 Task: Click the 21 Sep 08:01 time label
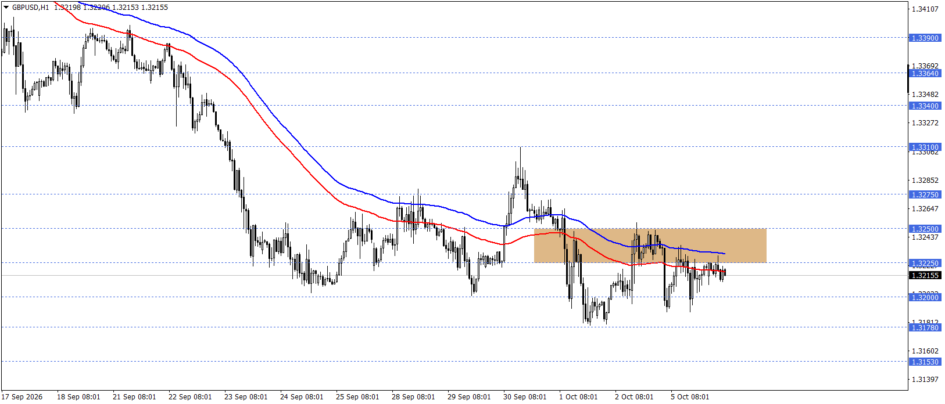(134, 397)
